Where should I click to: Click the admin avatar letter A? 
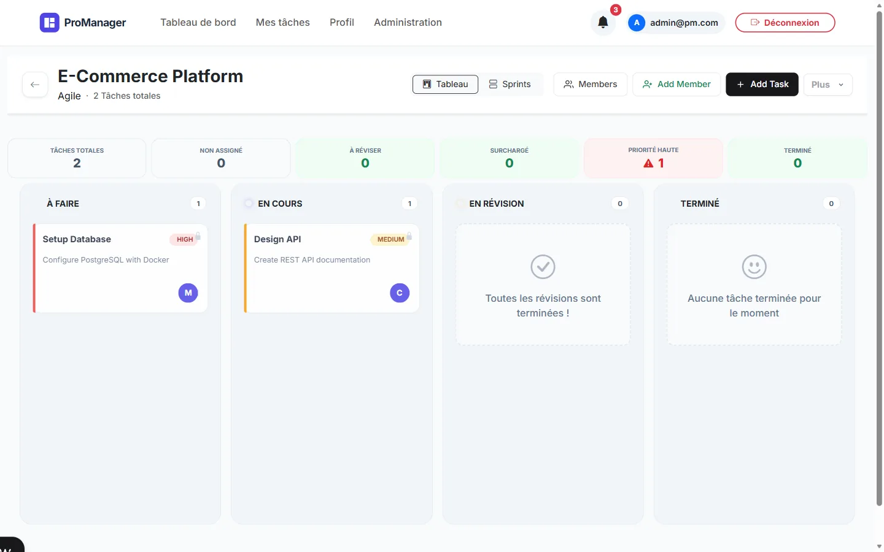(637, 23)
